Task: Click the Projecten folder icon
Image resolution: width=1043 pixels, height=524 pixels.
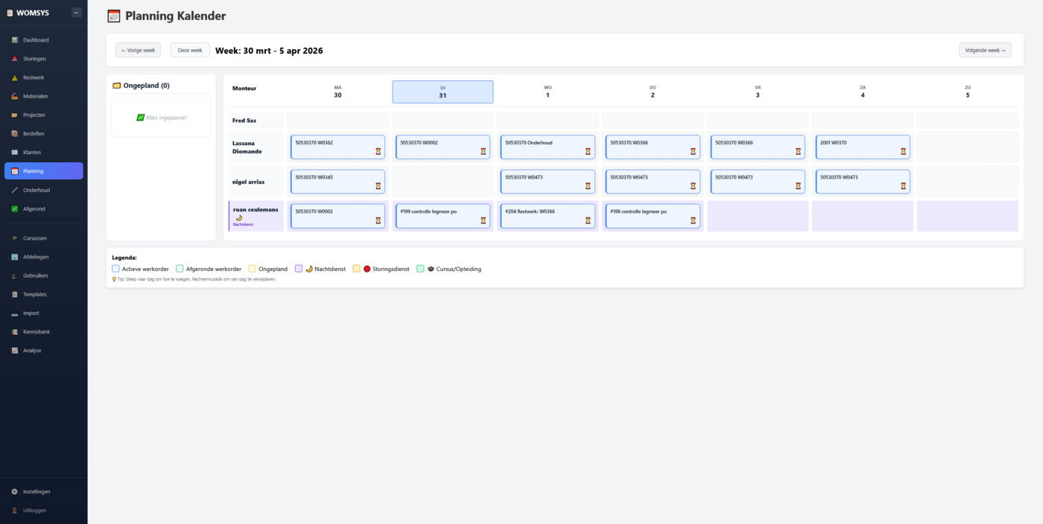Action: click(x=13, y=115)
